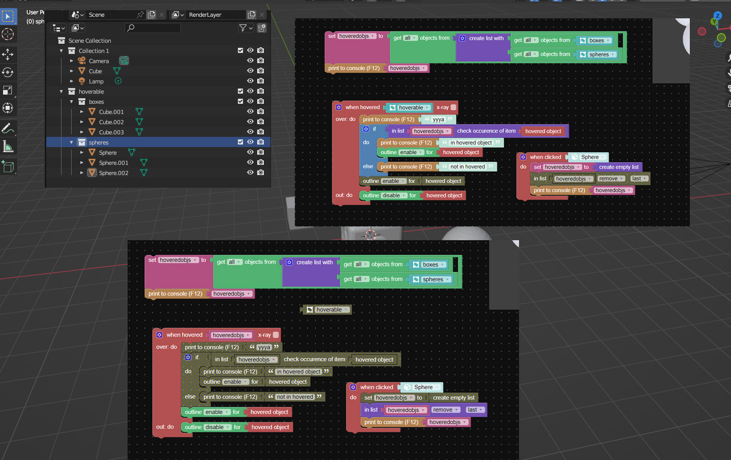Screen dimensions: 731x460
Task: Choose the Add Cube tool
Action: pyautogui.click(x=8, y=166)
